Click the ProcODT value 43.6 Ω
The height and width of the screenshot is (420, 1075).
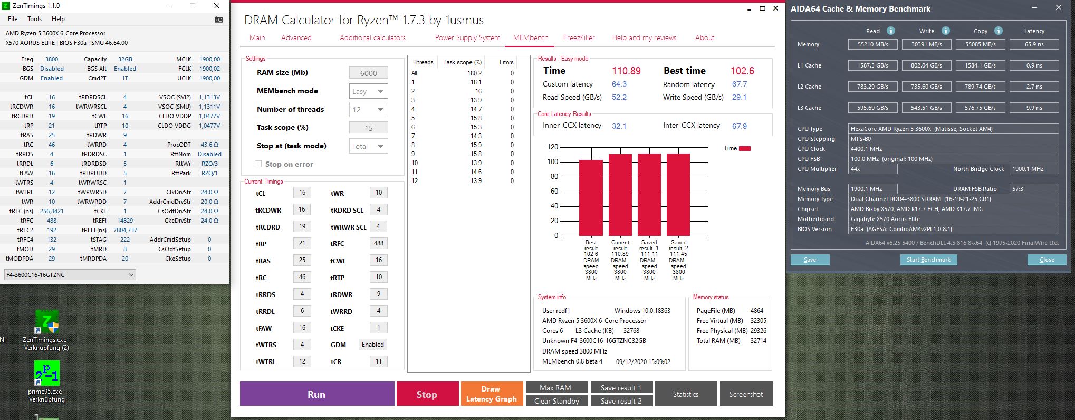tap(209, 145)
